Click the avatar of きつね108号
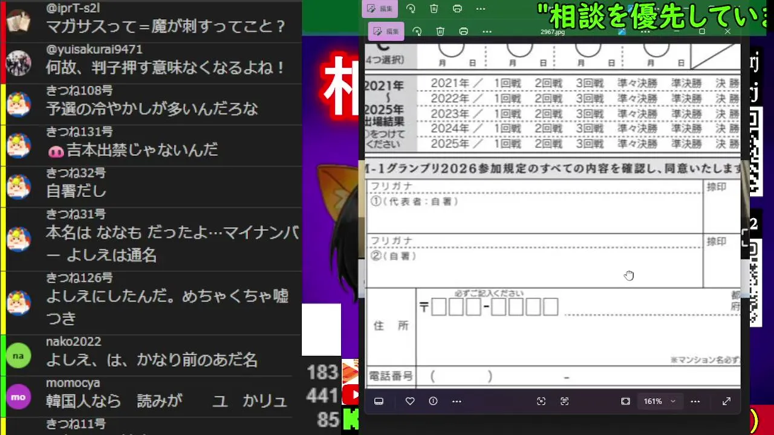Screen dimensions: 774x435 point(18,104)
